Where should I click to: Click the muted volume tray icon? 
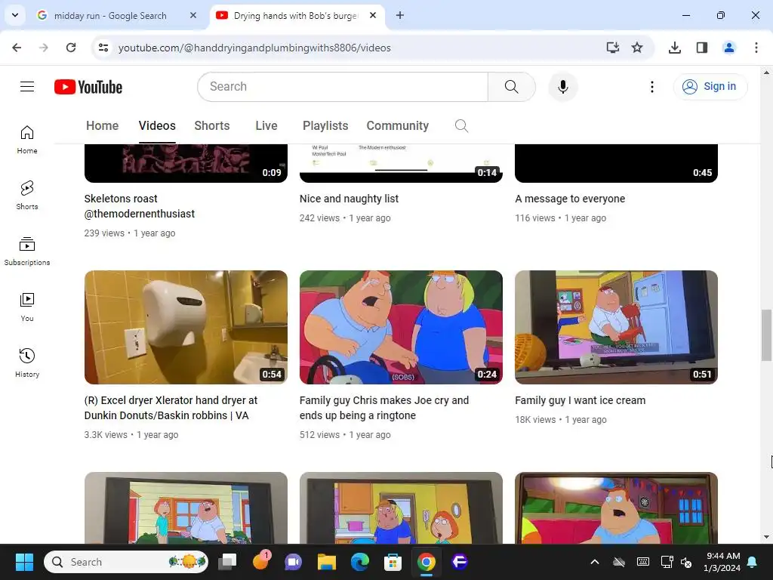(x=685, y=562)
